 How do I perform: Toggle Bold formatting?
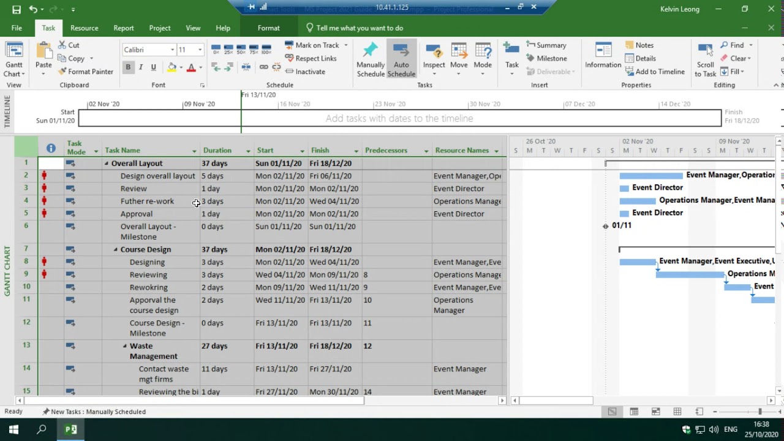[128, 67]
